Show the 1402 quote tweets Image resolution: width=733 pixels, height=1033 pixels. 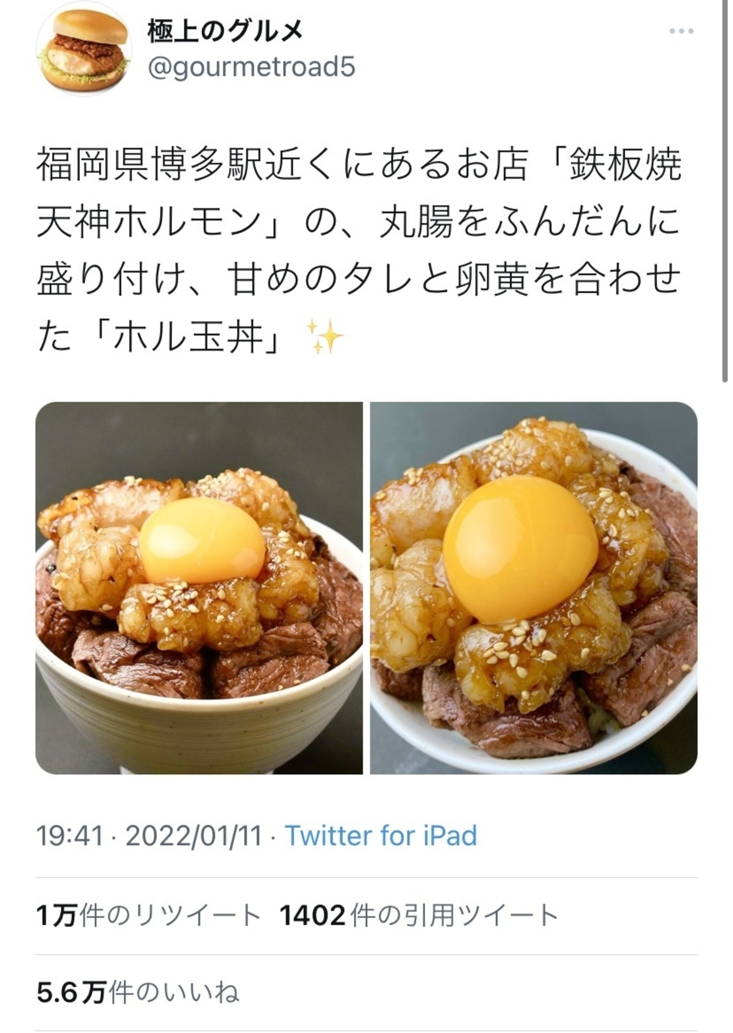(x=419, y=916)
